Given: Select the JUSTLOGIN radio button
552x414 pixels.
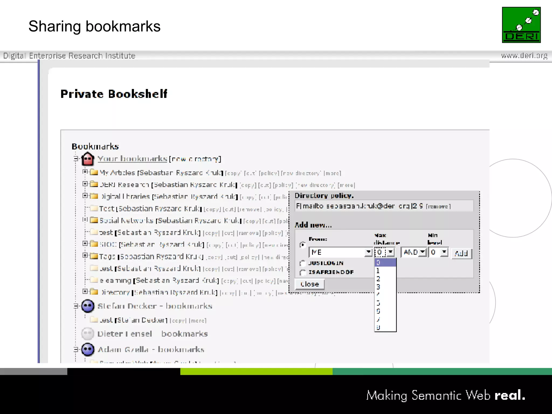Looking at the screenshot, I should tap(302, 263).
